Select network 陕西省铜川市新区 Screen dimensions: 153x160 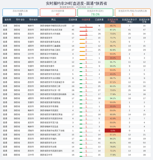click(48, 58)
